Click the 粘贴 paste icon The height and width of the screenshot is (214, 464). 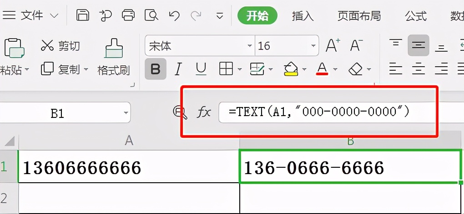(x=14, y=48)
